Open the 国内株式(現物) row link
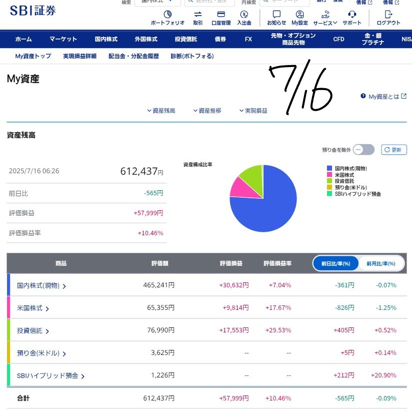This screenshot has width=412, height=414. [38, 286]
